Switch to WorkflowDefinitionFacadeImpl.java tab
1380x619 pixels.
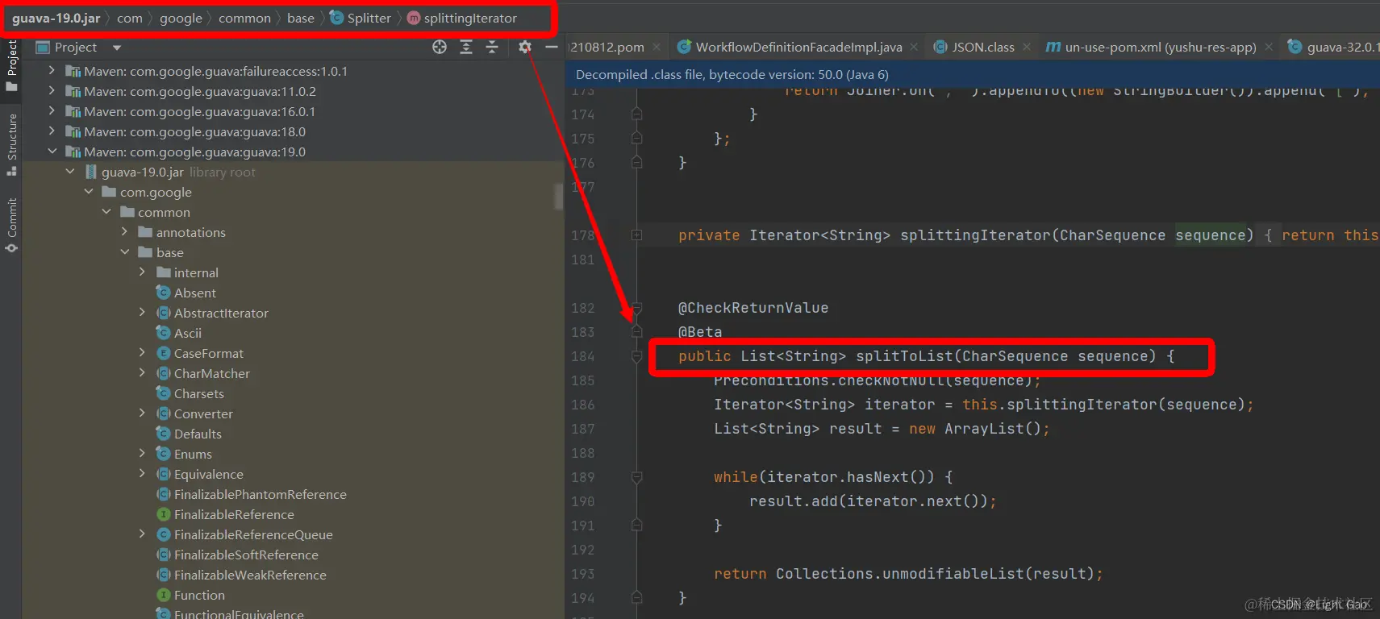[798, 47]
